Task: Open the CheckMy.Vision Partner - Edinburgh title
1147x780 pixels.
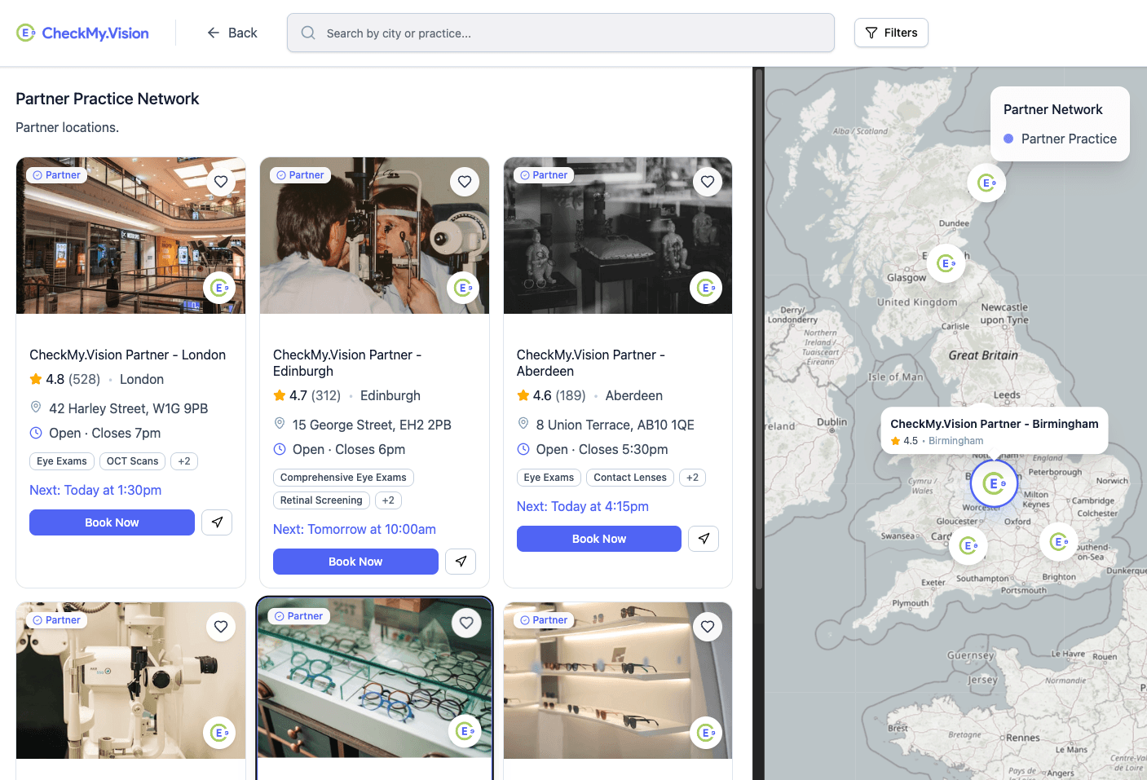Action: click(x=347, y=363)
